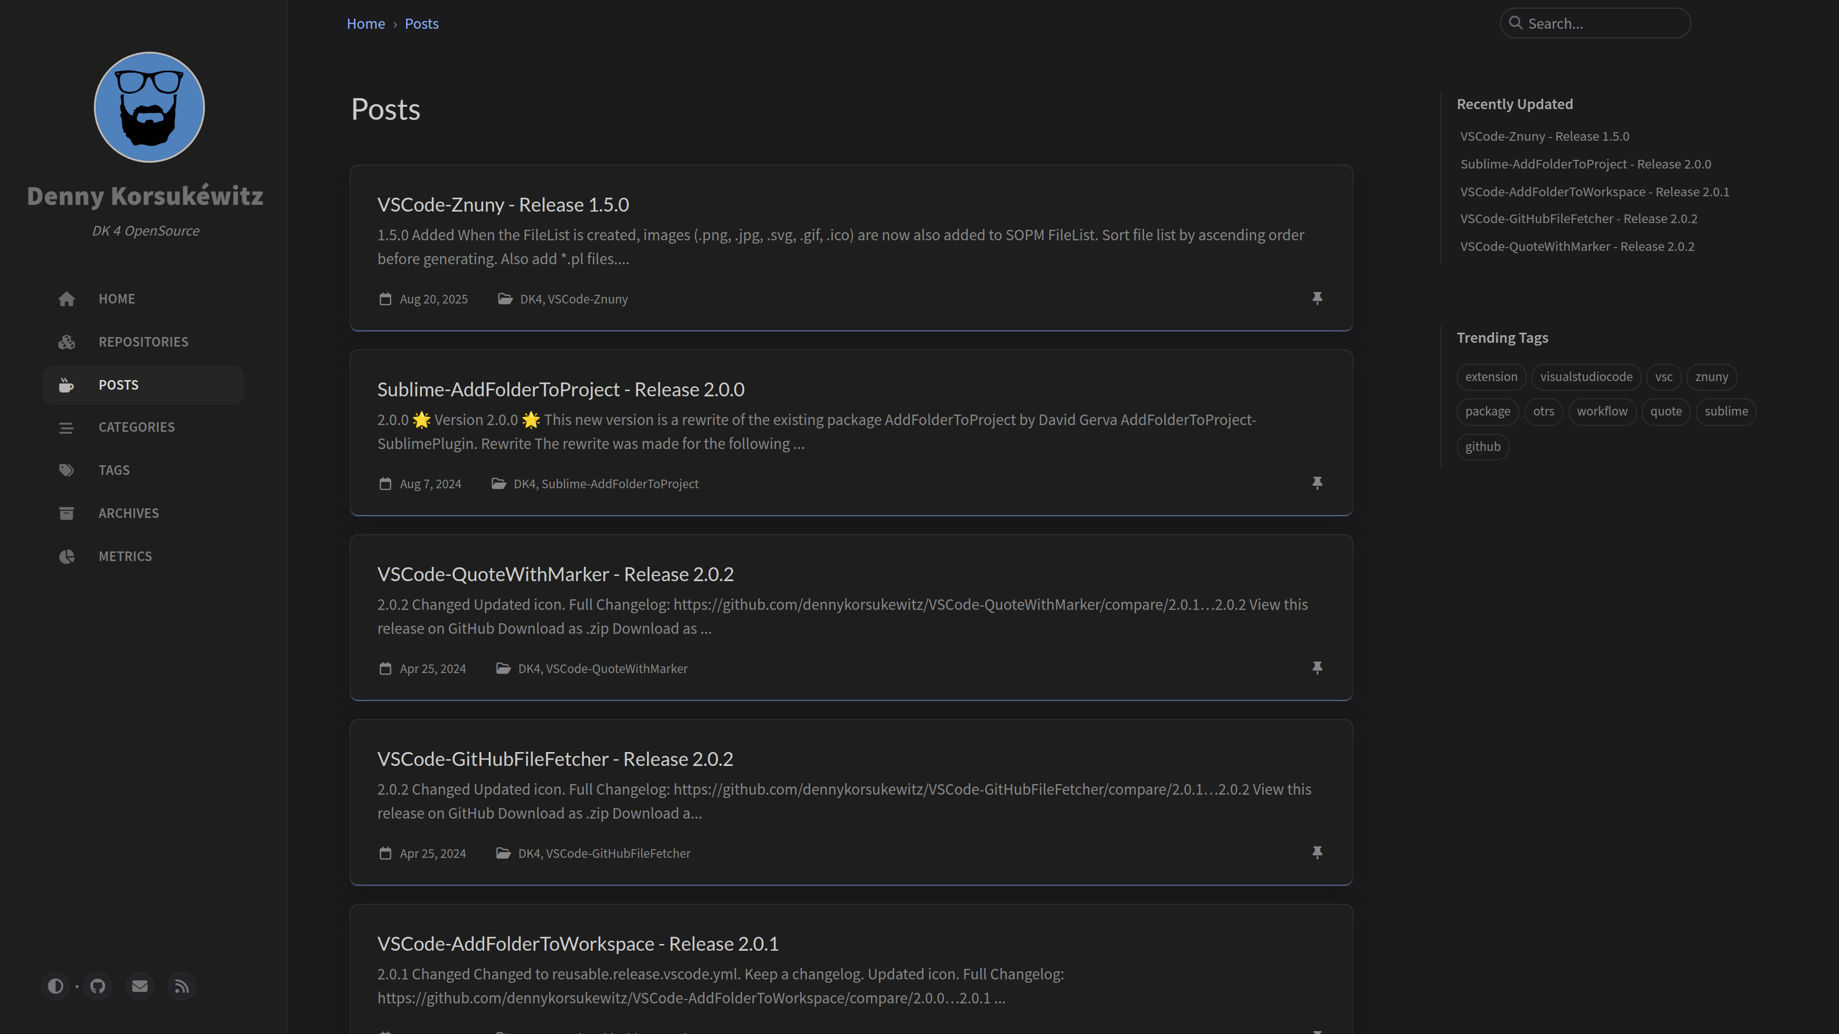
Task: Click the bearded avatar profile image
Action: (x=149, y=107)
